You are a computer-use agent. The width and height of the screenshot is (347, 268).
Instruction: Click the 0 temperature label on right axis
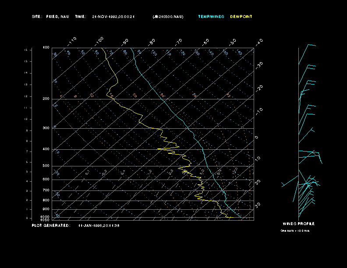tap(256, 138)
